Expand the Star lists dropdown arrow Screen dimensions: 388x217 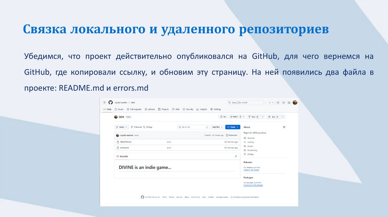283,117
